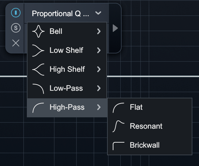199x166 pixels.
Task: Click the High-Pass curve icon
Action: pyautogui.click(x=39, y=108)
